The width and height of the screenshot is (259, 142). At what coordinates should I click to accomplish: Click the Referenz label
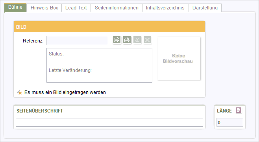(x=33, y=41)
